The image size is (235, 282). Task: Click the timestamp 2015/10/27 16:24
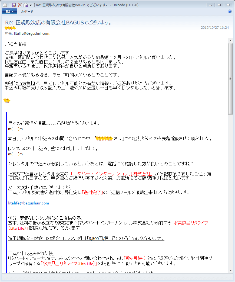tap(215, 27)
